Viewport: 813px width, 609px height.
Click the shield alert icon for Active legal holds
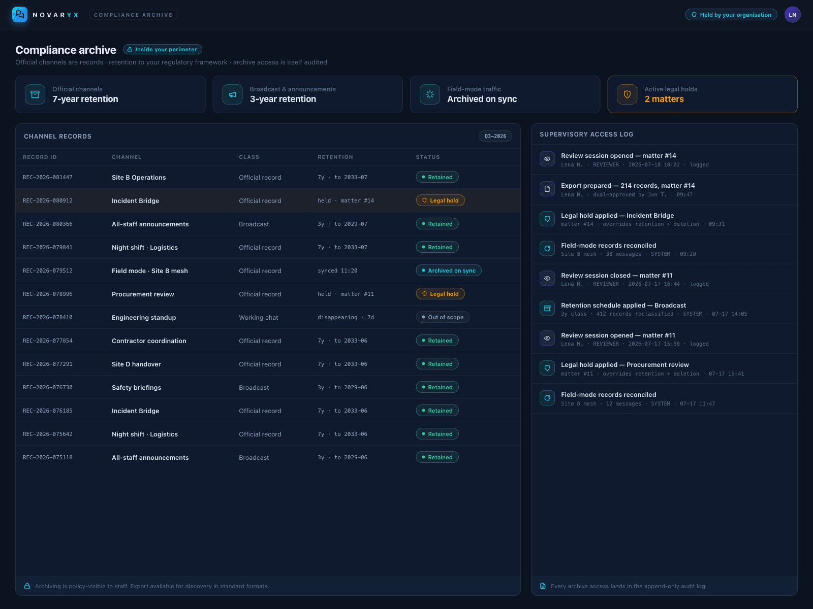(x=627, y=94)
